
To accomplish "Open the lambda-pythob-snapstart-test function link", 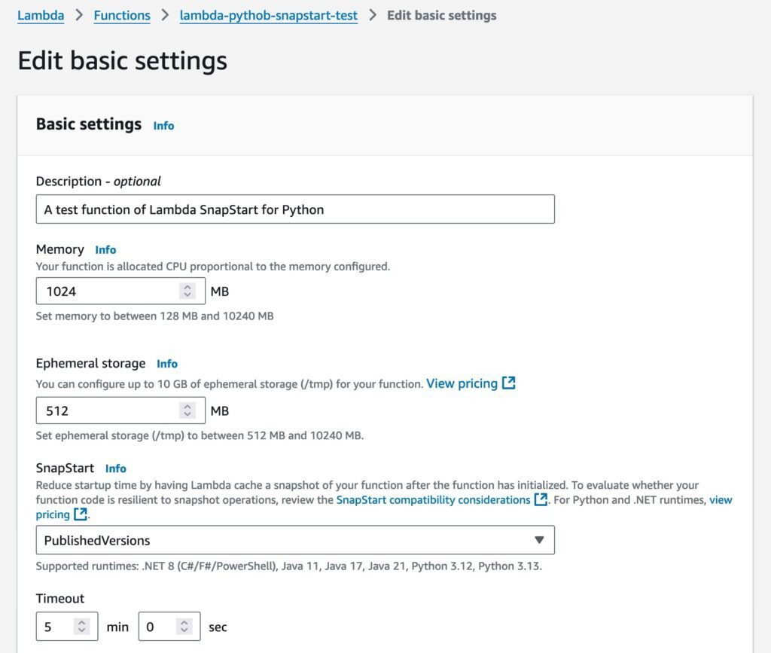I will [269, 14].
